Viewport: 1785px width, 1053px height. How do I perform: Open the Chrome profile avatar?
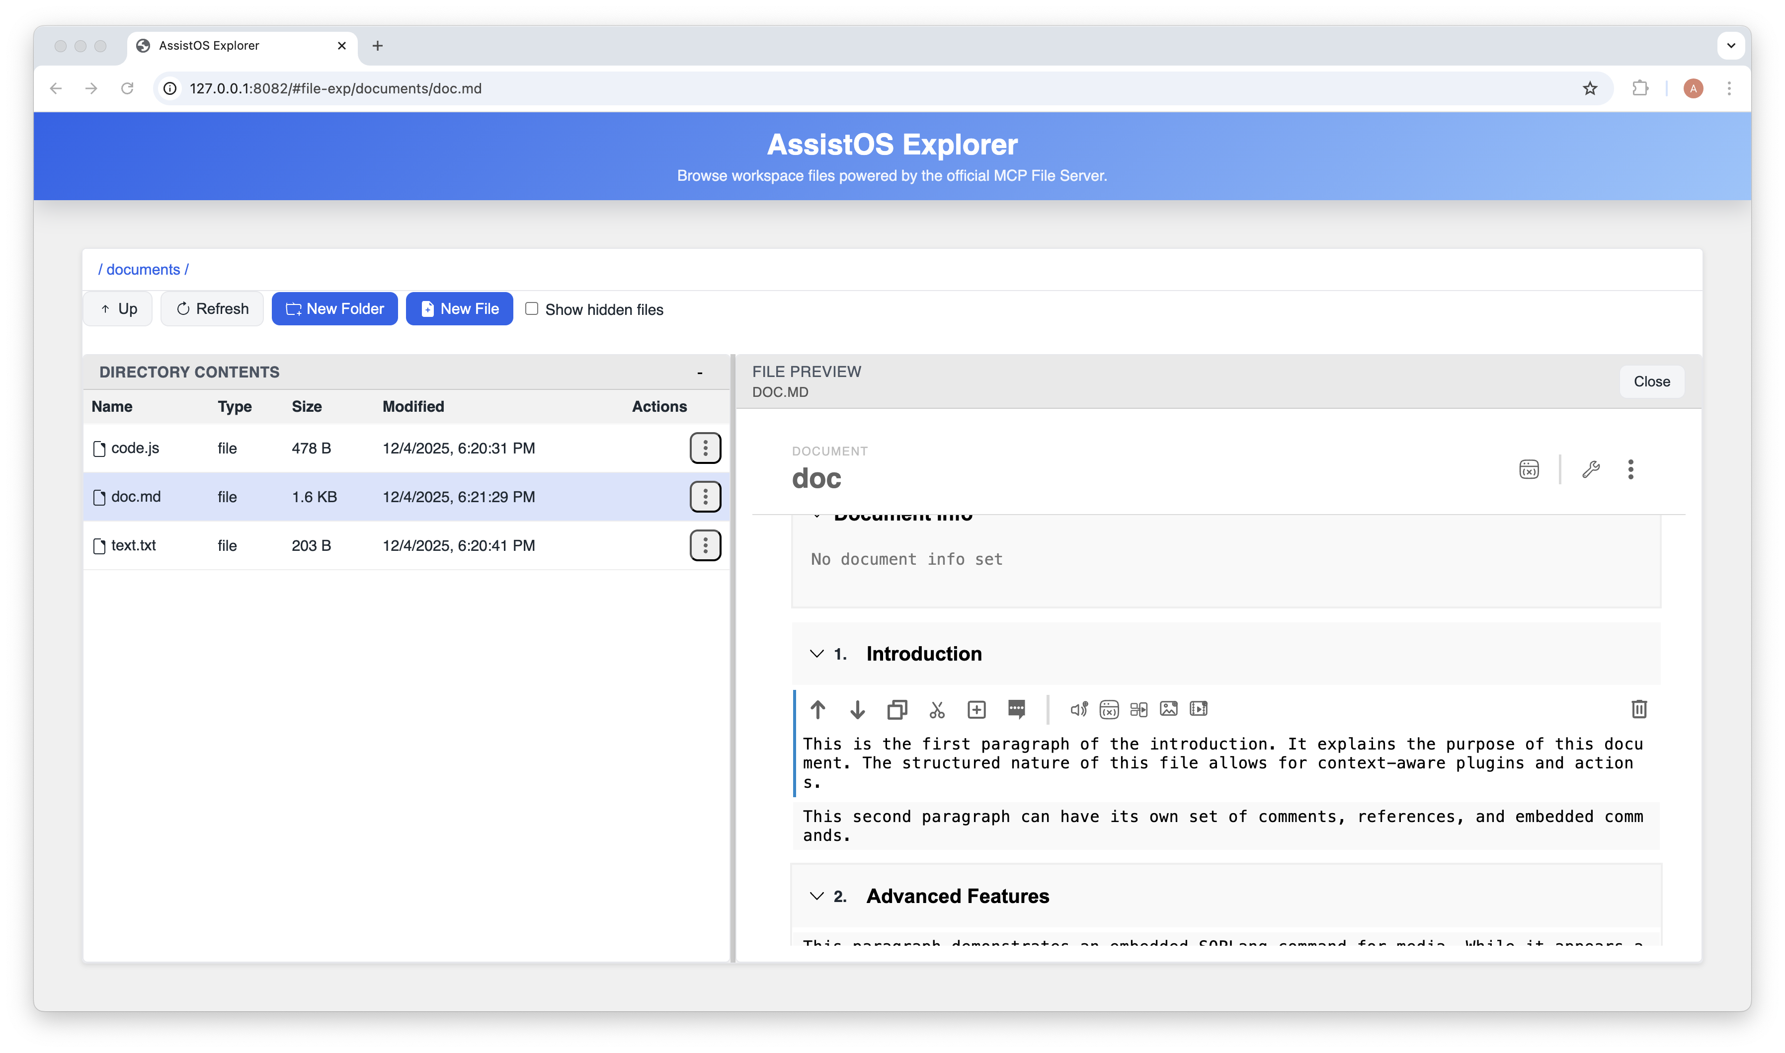click(x=1694, y=88)
